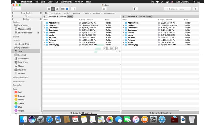Click Users in left path bar

pos(64,17)
